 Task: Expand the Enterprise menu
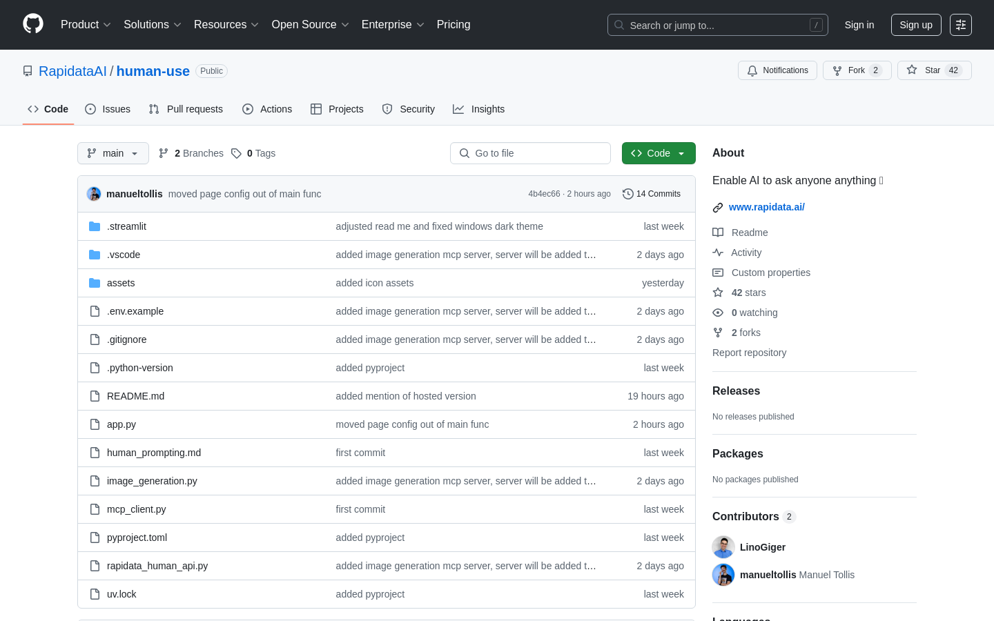pyautogui.click(x=393, y=24)
